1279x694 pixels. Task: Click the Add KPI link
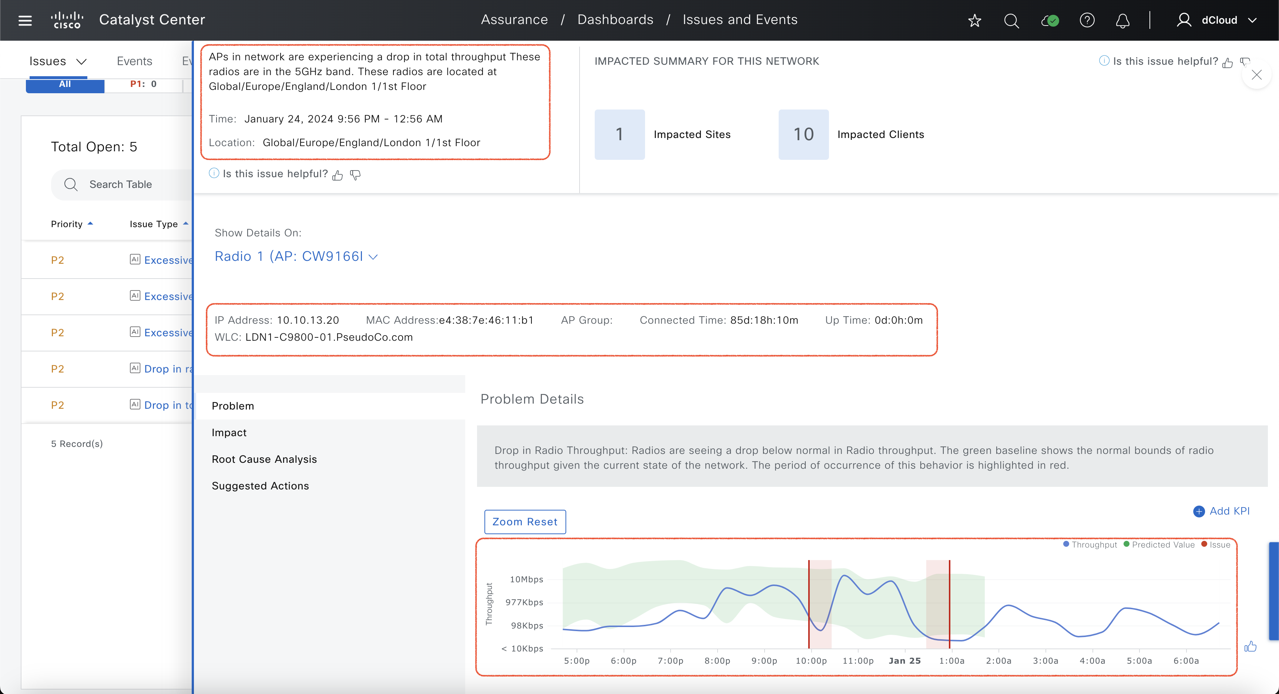[x=1229, y=511]
